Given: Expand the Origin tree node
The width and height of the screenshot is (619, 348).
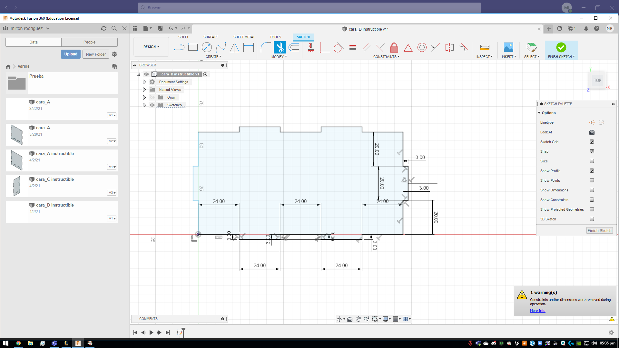Looking at the screenshot, I should 144,97.
